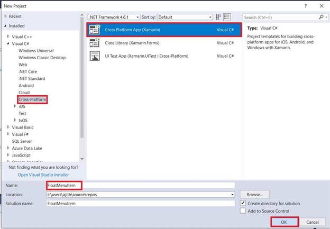This screenshot has width=330, height=229.
Task: Click the Solution name input field
Action: (140, 204)
